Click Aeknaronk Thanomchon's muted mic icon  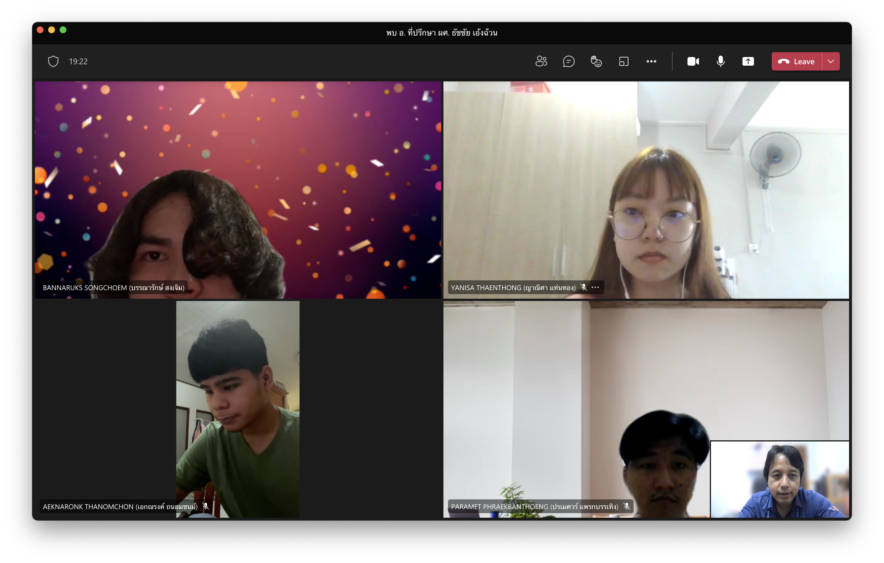[x=206, y=507]
